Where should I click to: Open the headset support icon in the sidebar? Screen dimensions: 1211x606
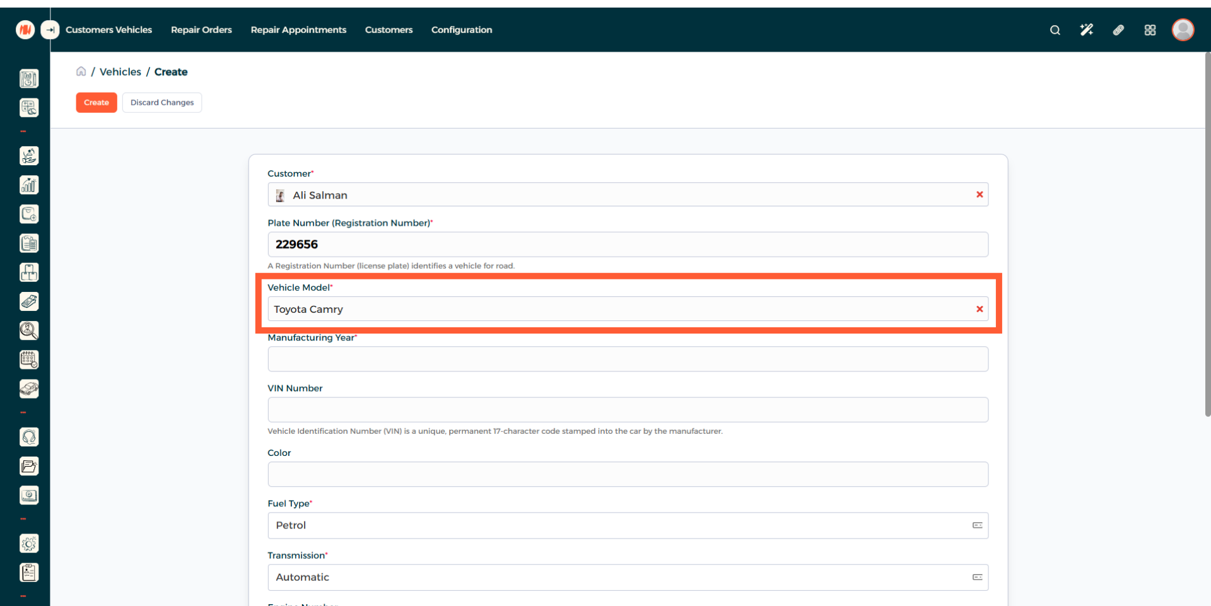click(x=29, y=437)
